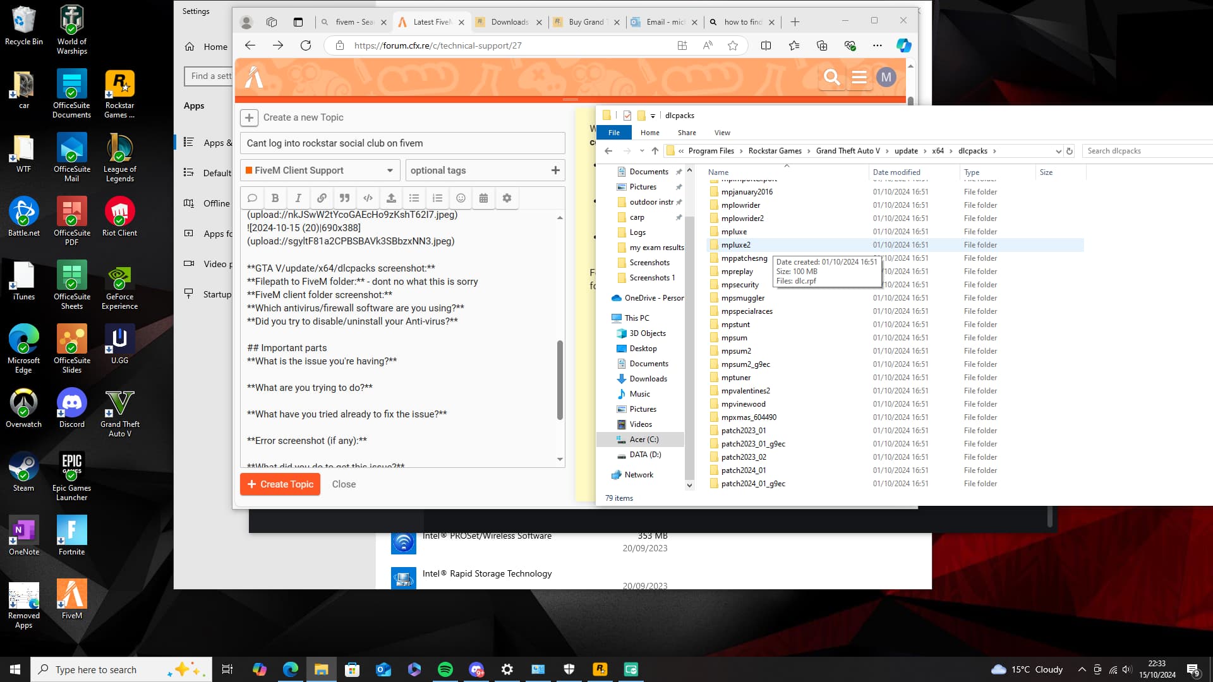Open the Copilot sidebar in Edge

(x=903, y=45)
